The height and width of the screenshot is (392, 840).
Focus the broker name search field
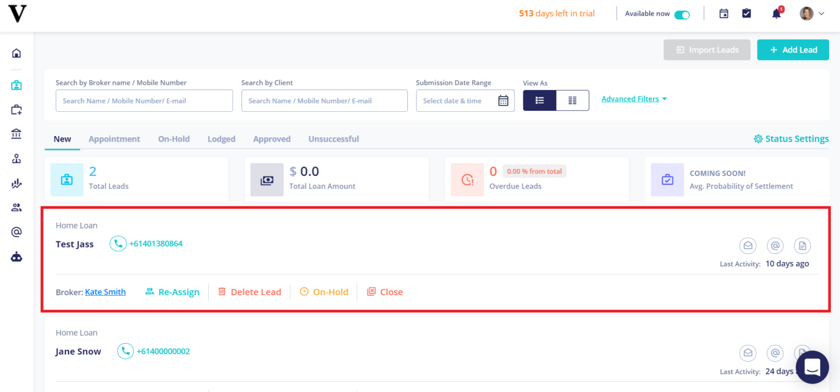pos(144,100)
